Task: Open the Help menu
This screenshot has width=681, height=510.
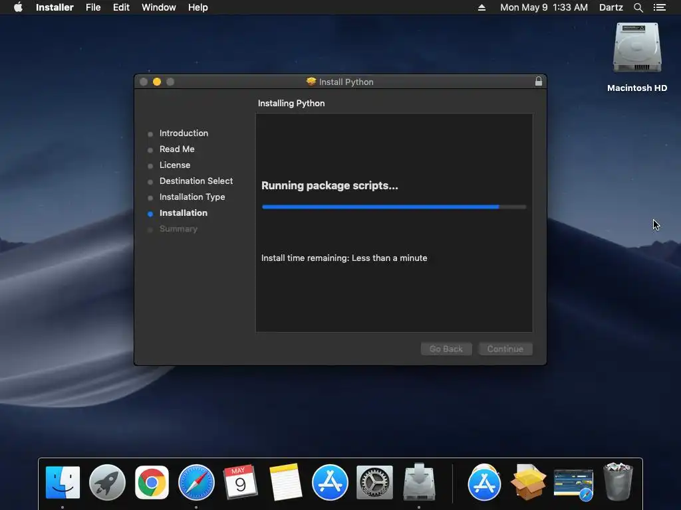Action: point(198,7)
